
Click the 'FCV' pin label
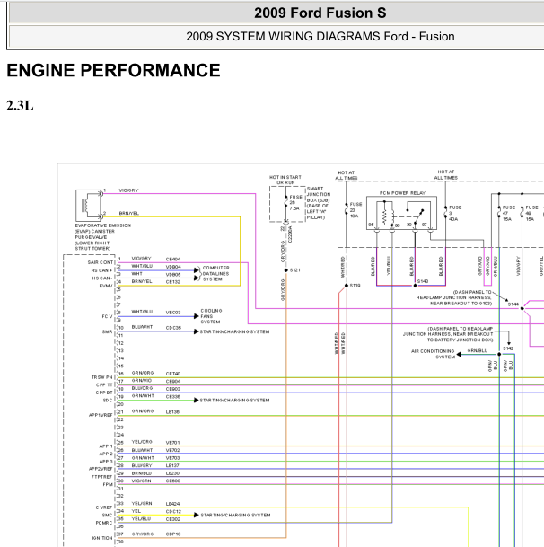tap(107, 316)
